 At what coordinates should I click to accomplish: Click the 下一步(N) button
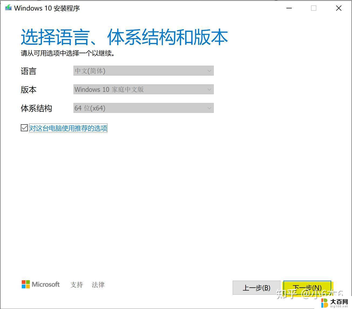(x=307, y=288)
